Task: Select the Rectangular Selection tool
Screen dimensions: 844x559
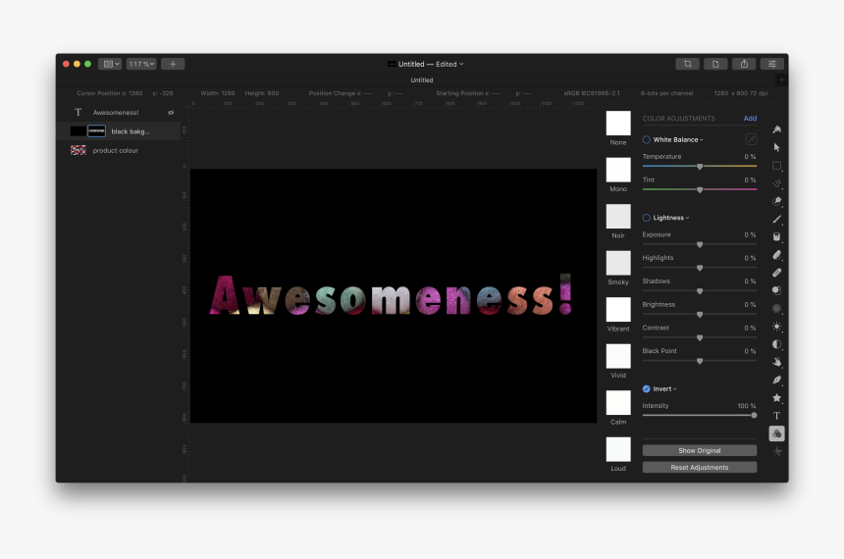Action: tap(776, 165)
